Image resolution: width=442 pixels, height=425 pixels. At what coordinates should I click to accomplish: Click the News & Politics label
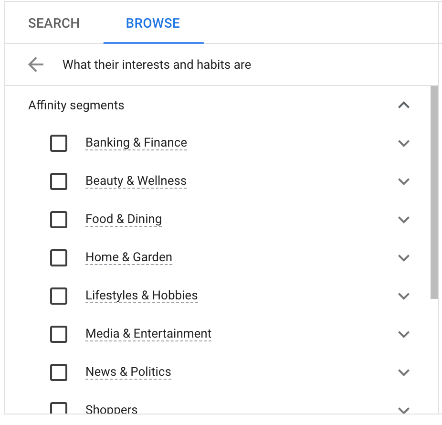[128, 372]
